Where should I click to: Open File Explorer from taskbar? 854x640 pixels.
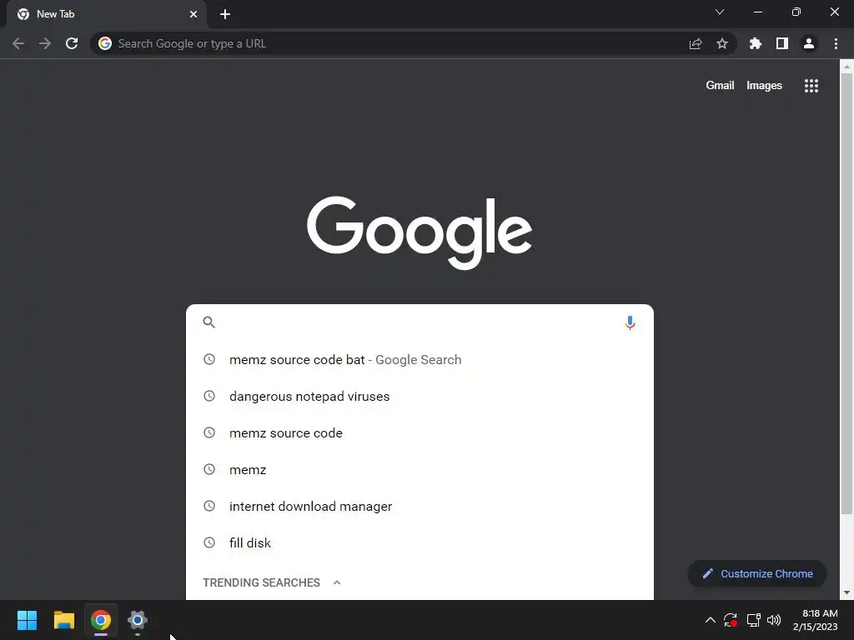click(63, 620)
